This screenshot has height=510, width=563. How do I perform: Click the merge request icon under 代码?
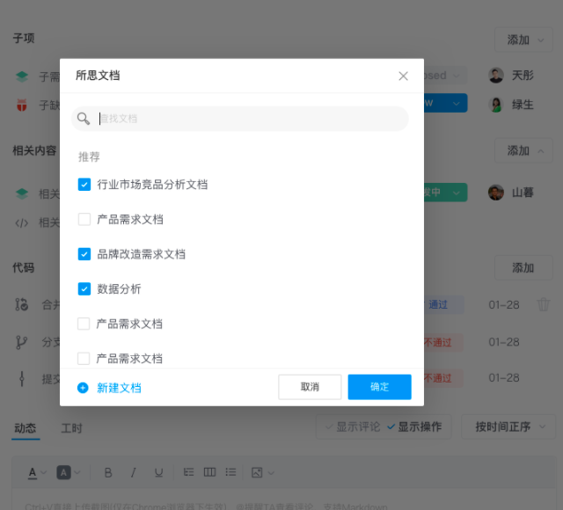tap(21, 304)
